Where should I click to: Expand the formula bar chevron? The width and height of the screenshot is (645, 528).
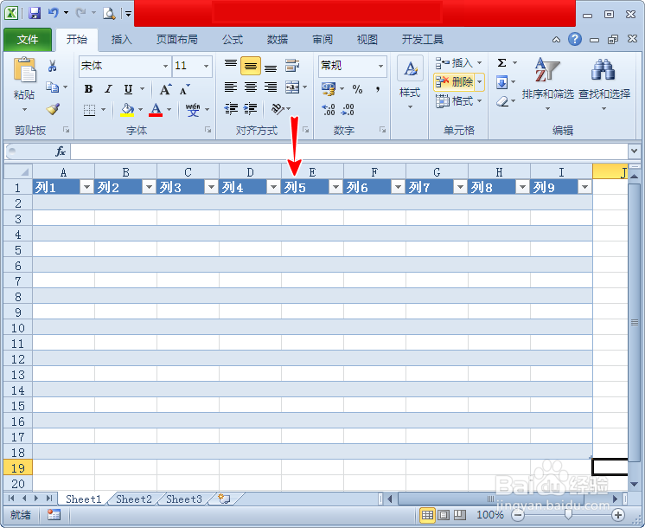coord(634,151)
